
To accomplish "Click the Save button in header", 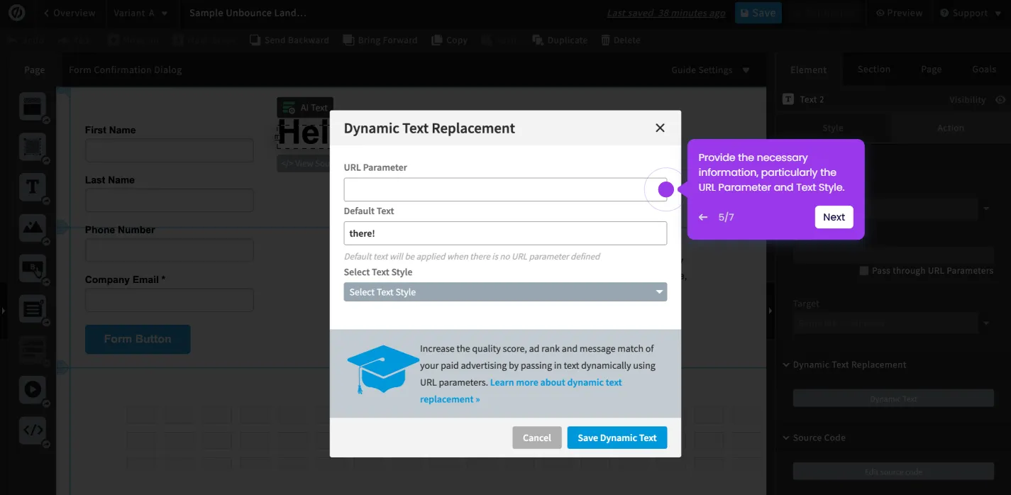I will tap(758, 13).
